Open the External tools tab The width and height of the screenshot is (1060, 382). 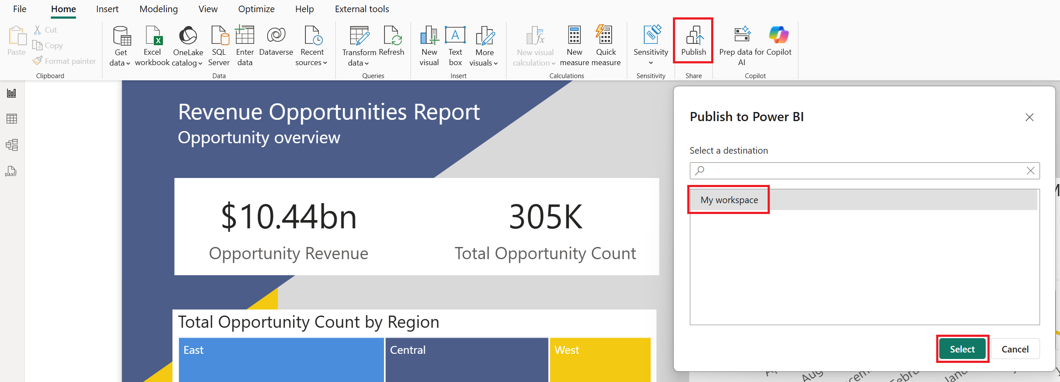[362, 9]
